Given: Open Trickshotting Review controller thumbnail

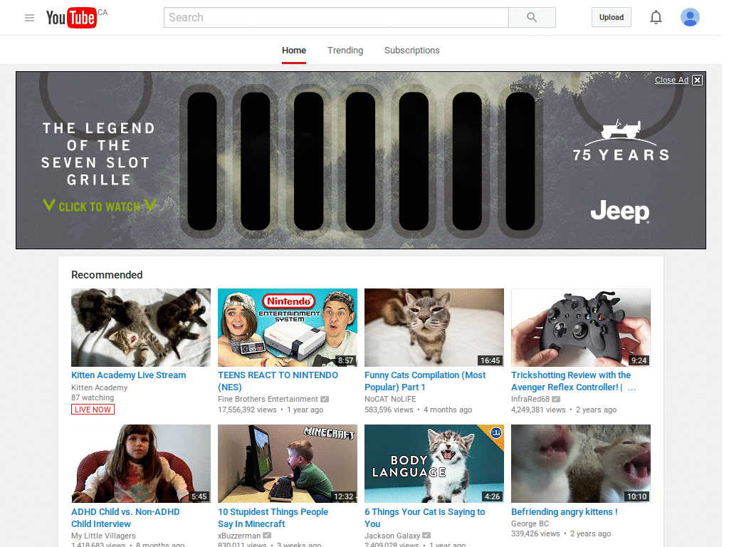Looking at the screenshot, I should tap(581, 328).
